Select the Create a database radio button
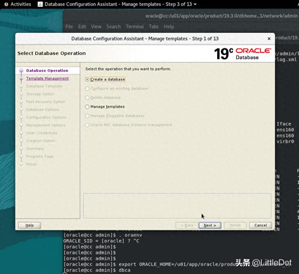 [x=87, y=79]
